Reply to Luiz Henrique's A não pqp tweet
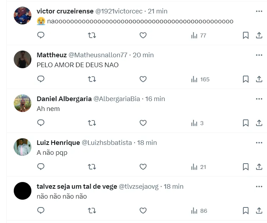This screenshot has width=267, height=223. tap(41, 167)
